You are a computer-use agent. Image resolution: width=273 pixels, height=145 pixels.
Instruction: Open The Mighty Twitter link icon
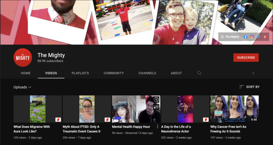[258, 37]
